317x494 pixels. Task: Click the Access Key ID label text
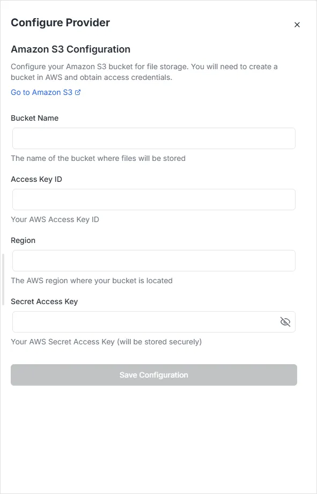tap(37, 179)
